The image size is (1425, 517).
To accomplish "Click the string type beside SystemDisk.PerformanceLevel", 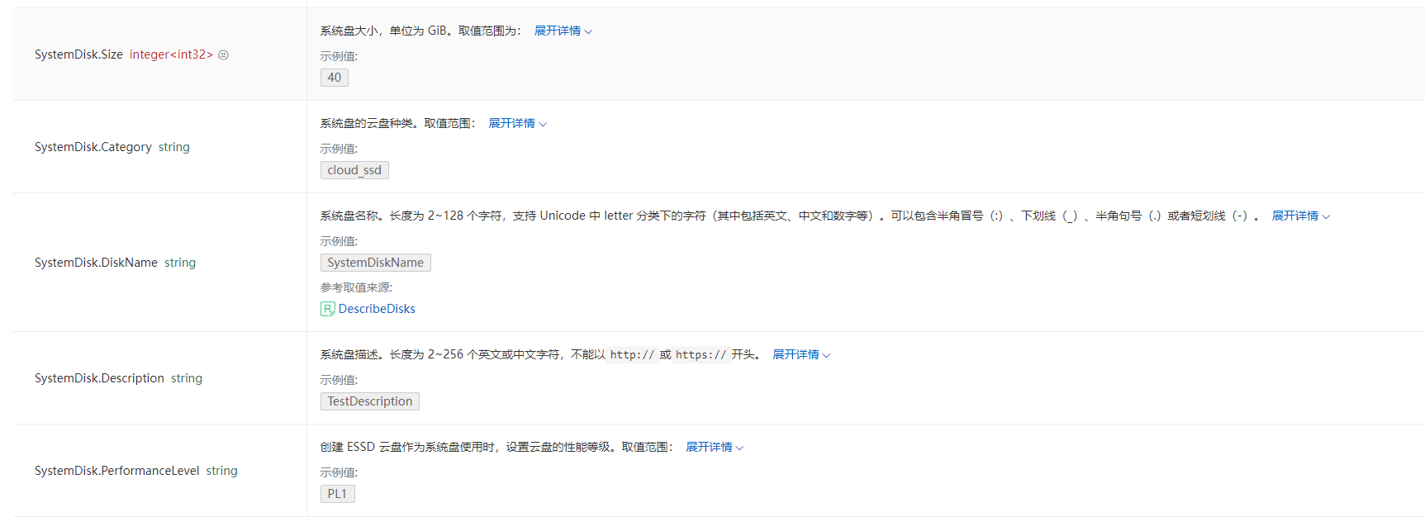I will (x=222, y=471).
